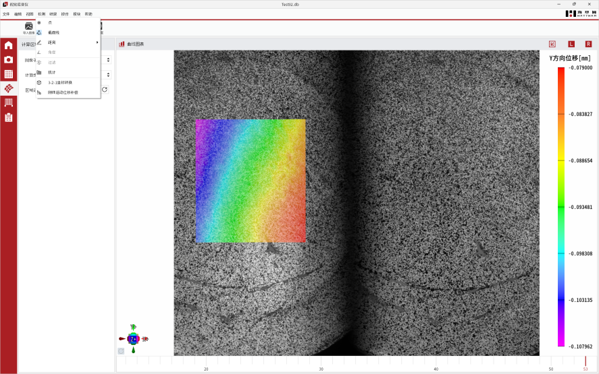Click the import image toolbar icon
This screenshot has width=599, height=374.
point(28,27)
